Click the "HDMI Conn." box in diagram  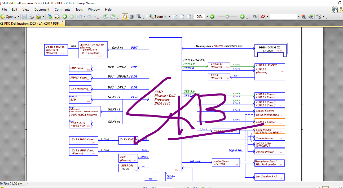[80, 78]
